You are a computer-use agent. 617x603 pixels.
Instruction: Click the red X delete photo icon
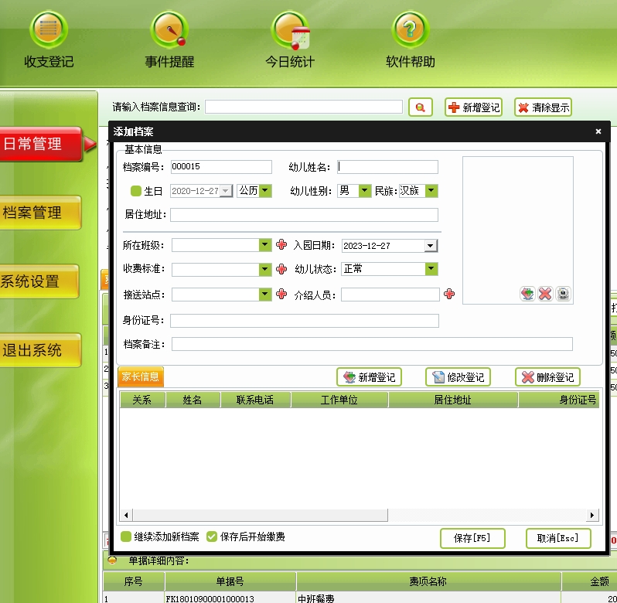[x=545, y=294]
